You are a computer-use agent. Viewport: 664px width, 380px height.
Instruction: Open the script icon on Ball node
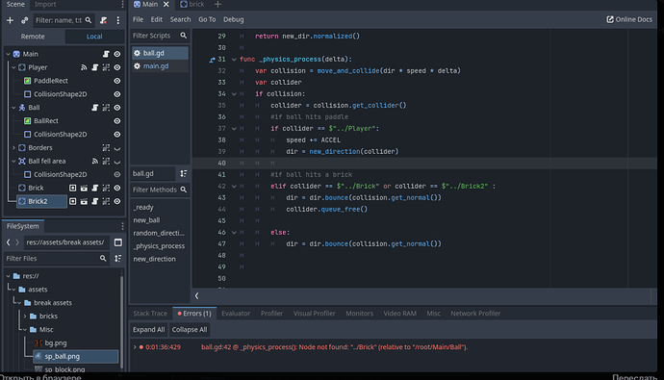pyautogui.click(x=95, y=108)
